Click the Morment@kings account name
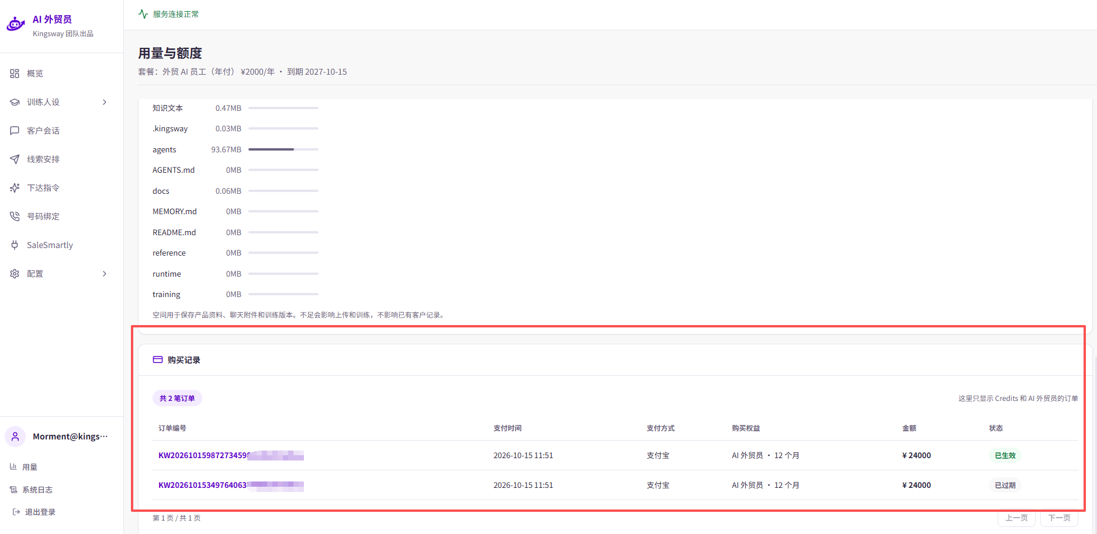Screen dimensions: 1097x534 pyautogui.click(x=70, y=437)
